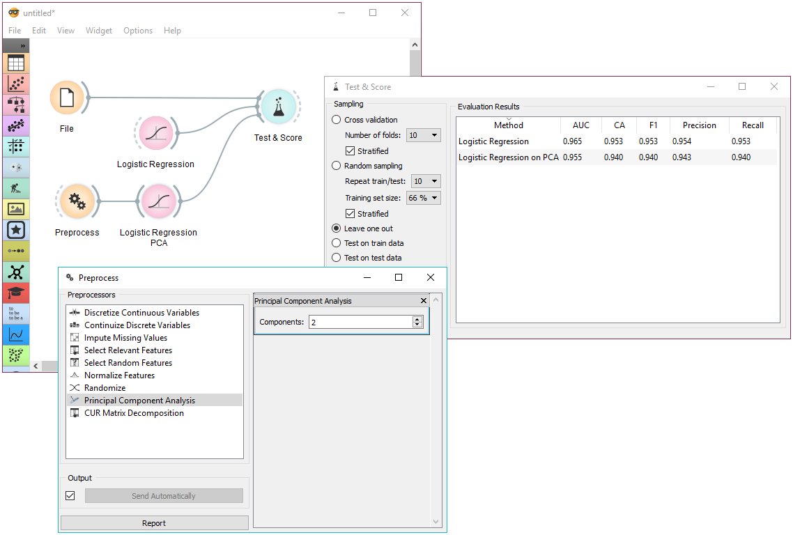The height and width of the screenshot is (535, 793).
Task: Pick Select Random Features preprocessor
Action: (154, 362)
